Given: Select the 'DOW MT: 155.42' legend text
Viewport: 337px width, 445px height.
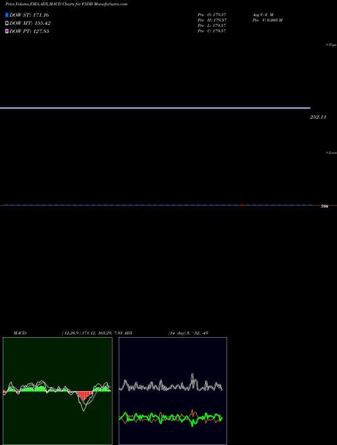Looking at the screenshot, I should (30, 24).
